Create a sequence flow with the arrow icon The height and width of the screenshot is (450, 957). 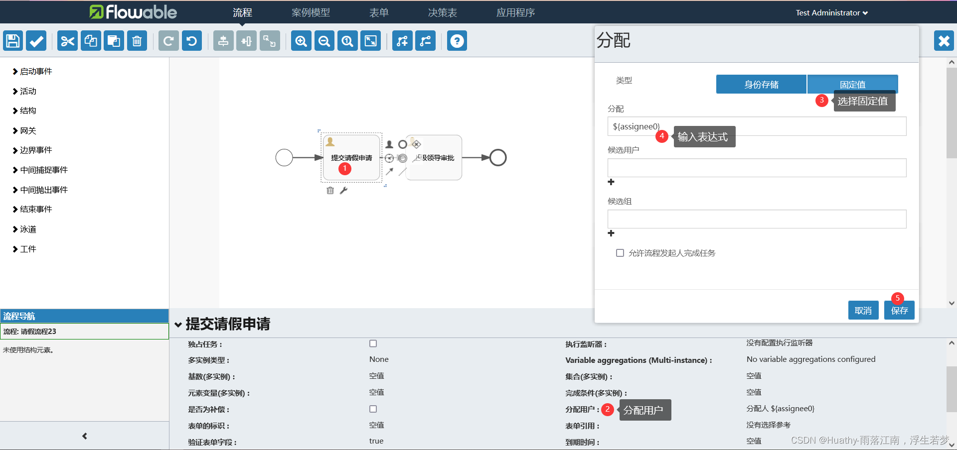389,172
